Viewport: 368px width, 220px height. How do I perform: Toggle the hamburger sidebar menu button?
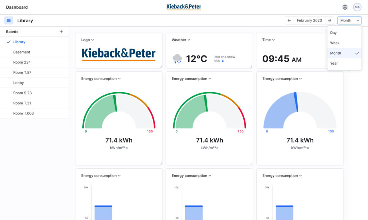[9, 20]
